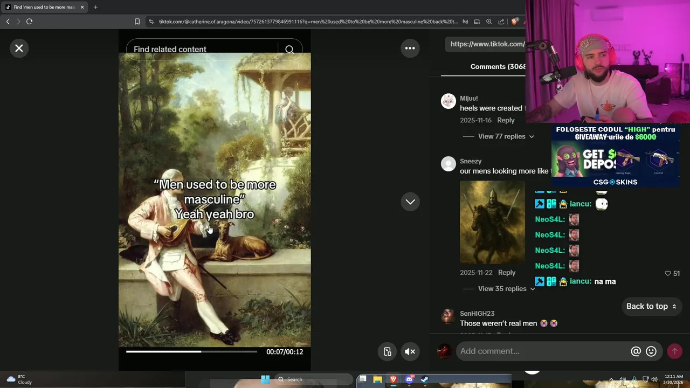Viewport: 690px width, 388px height.
Task: Open the knight image in Sneezy's comment
Action: click(492, 222)
